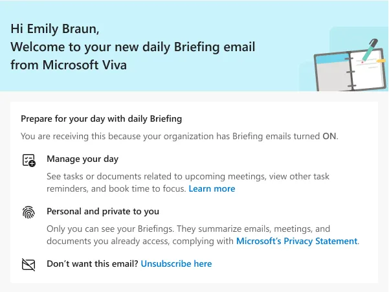Viewport: 389px width, 292px height.
Task: Click the crossed-out envelope icon
Action: click(x=28, y=264)
